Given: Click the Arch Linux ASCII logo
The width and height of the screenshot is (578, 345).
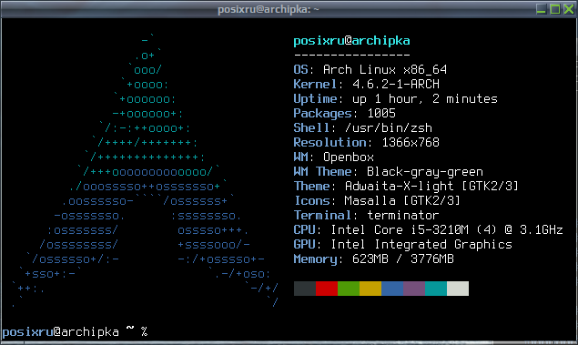Looking at the screenshot, I should [x=145, y=171].
